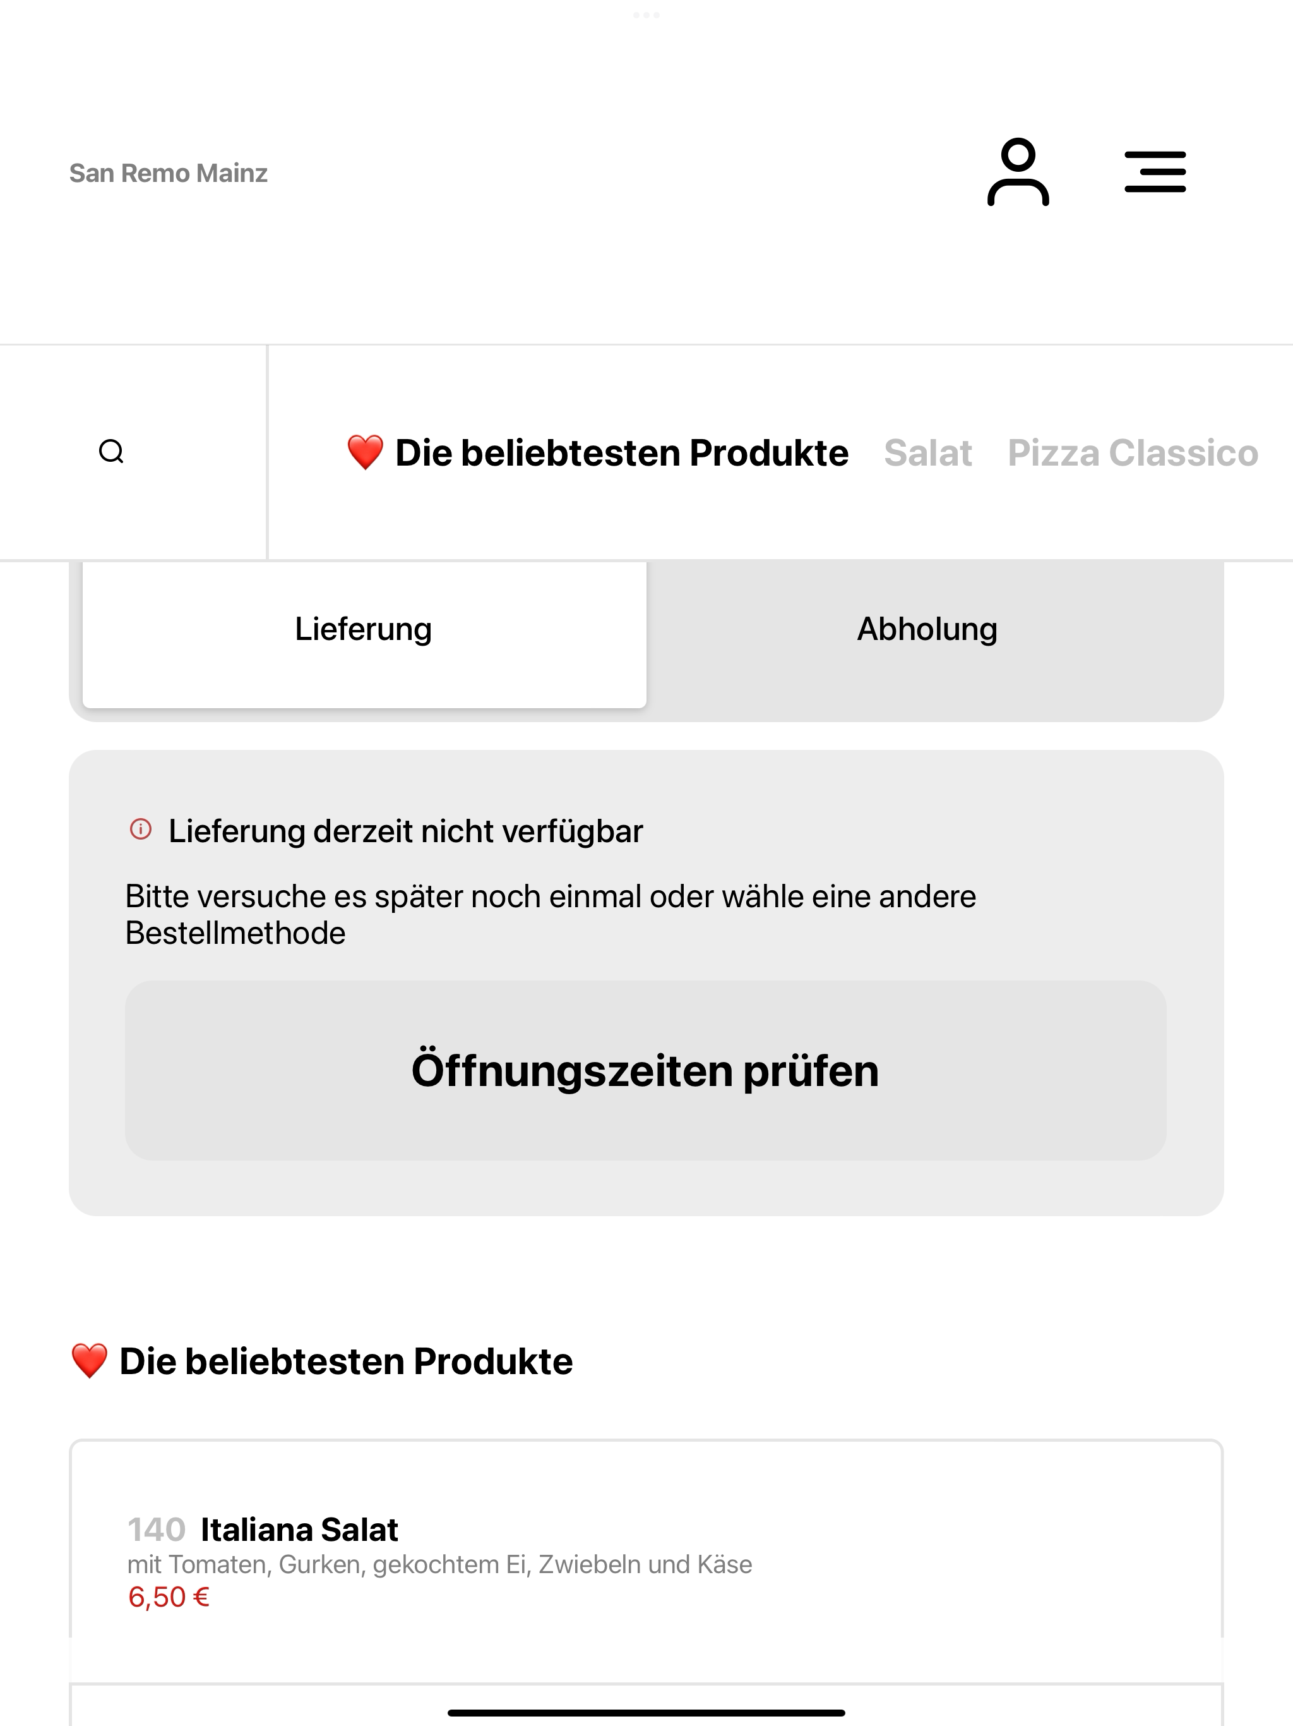This screenshot has width=1293, height=1726.
Task: Open the San Remo Mainz home link
Action: [x=169, y=173]
